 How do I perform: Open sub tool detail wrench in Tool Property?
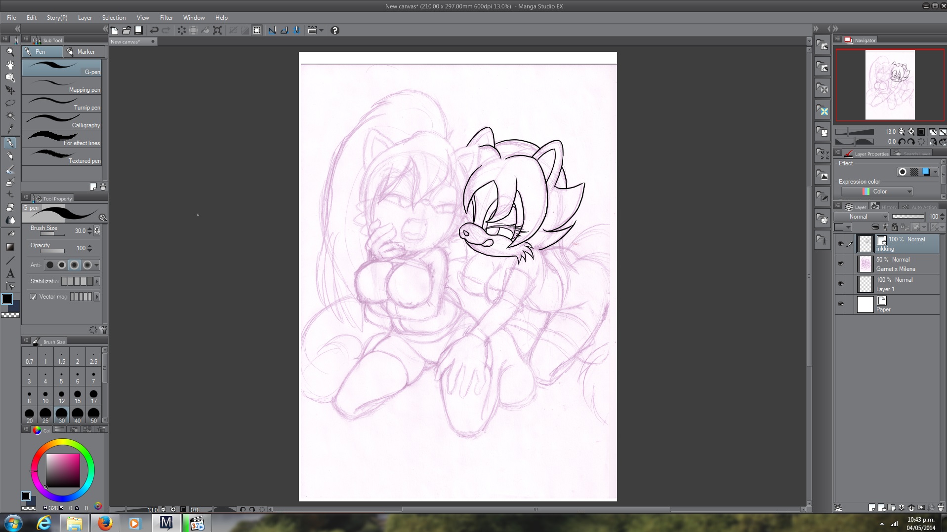click(x=103, y=329)
